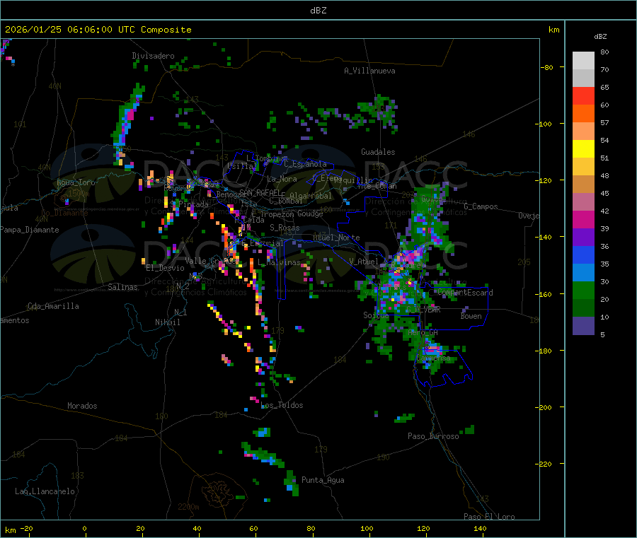Click the 2200m elevation contour label

188,507
